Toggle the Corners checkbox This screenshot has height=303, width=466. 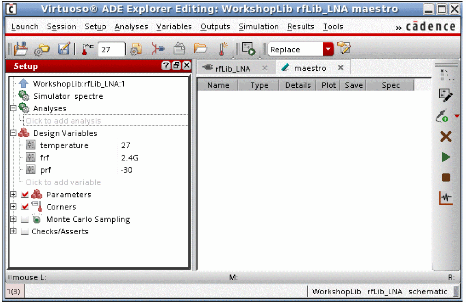tap(25, 207)
